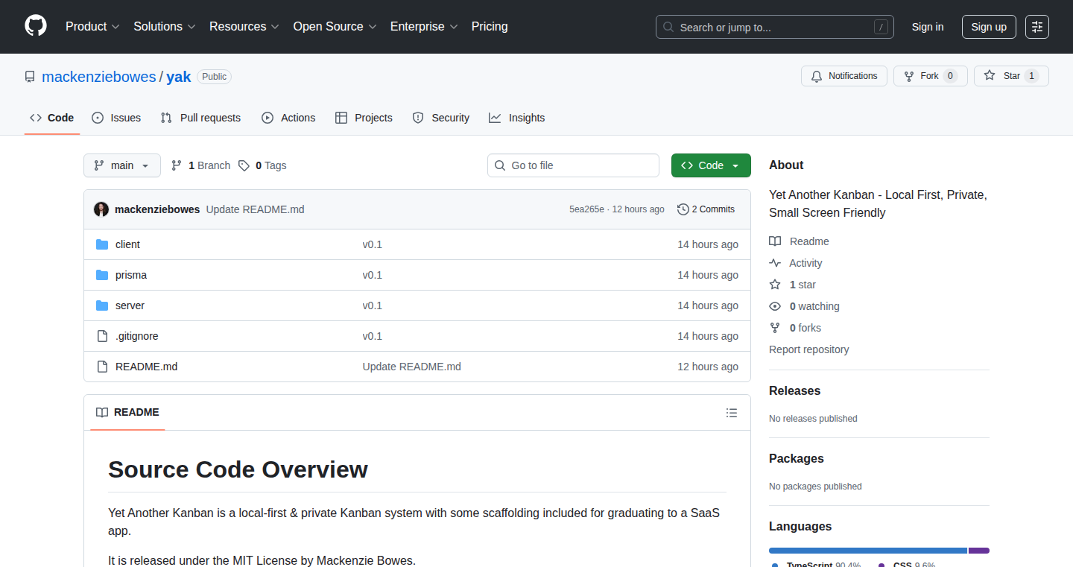The image size is (1073, 567).
Task: Click the fork count badge showing 0
Action: 950,76
